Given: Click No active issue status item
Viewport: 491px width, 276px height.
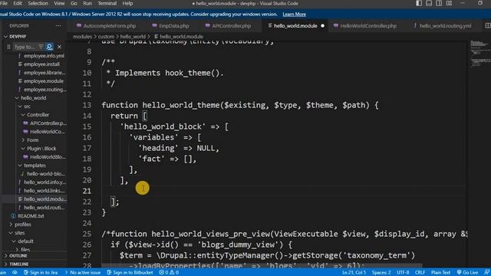Looking at the screenshot, I should pyautogui.click(x=83, y=273).
